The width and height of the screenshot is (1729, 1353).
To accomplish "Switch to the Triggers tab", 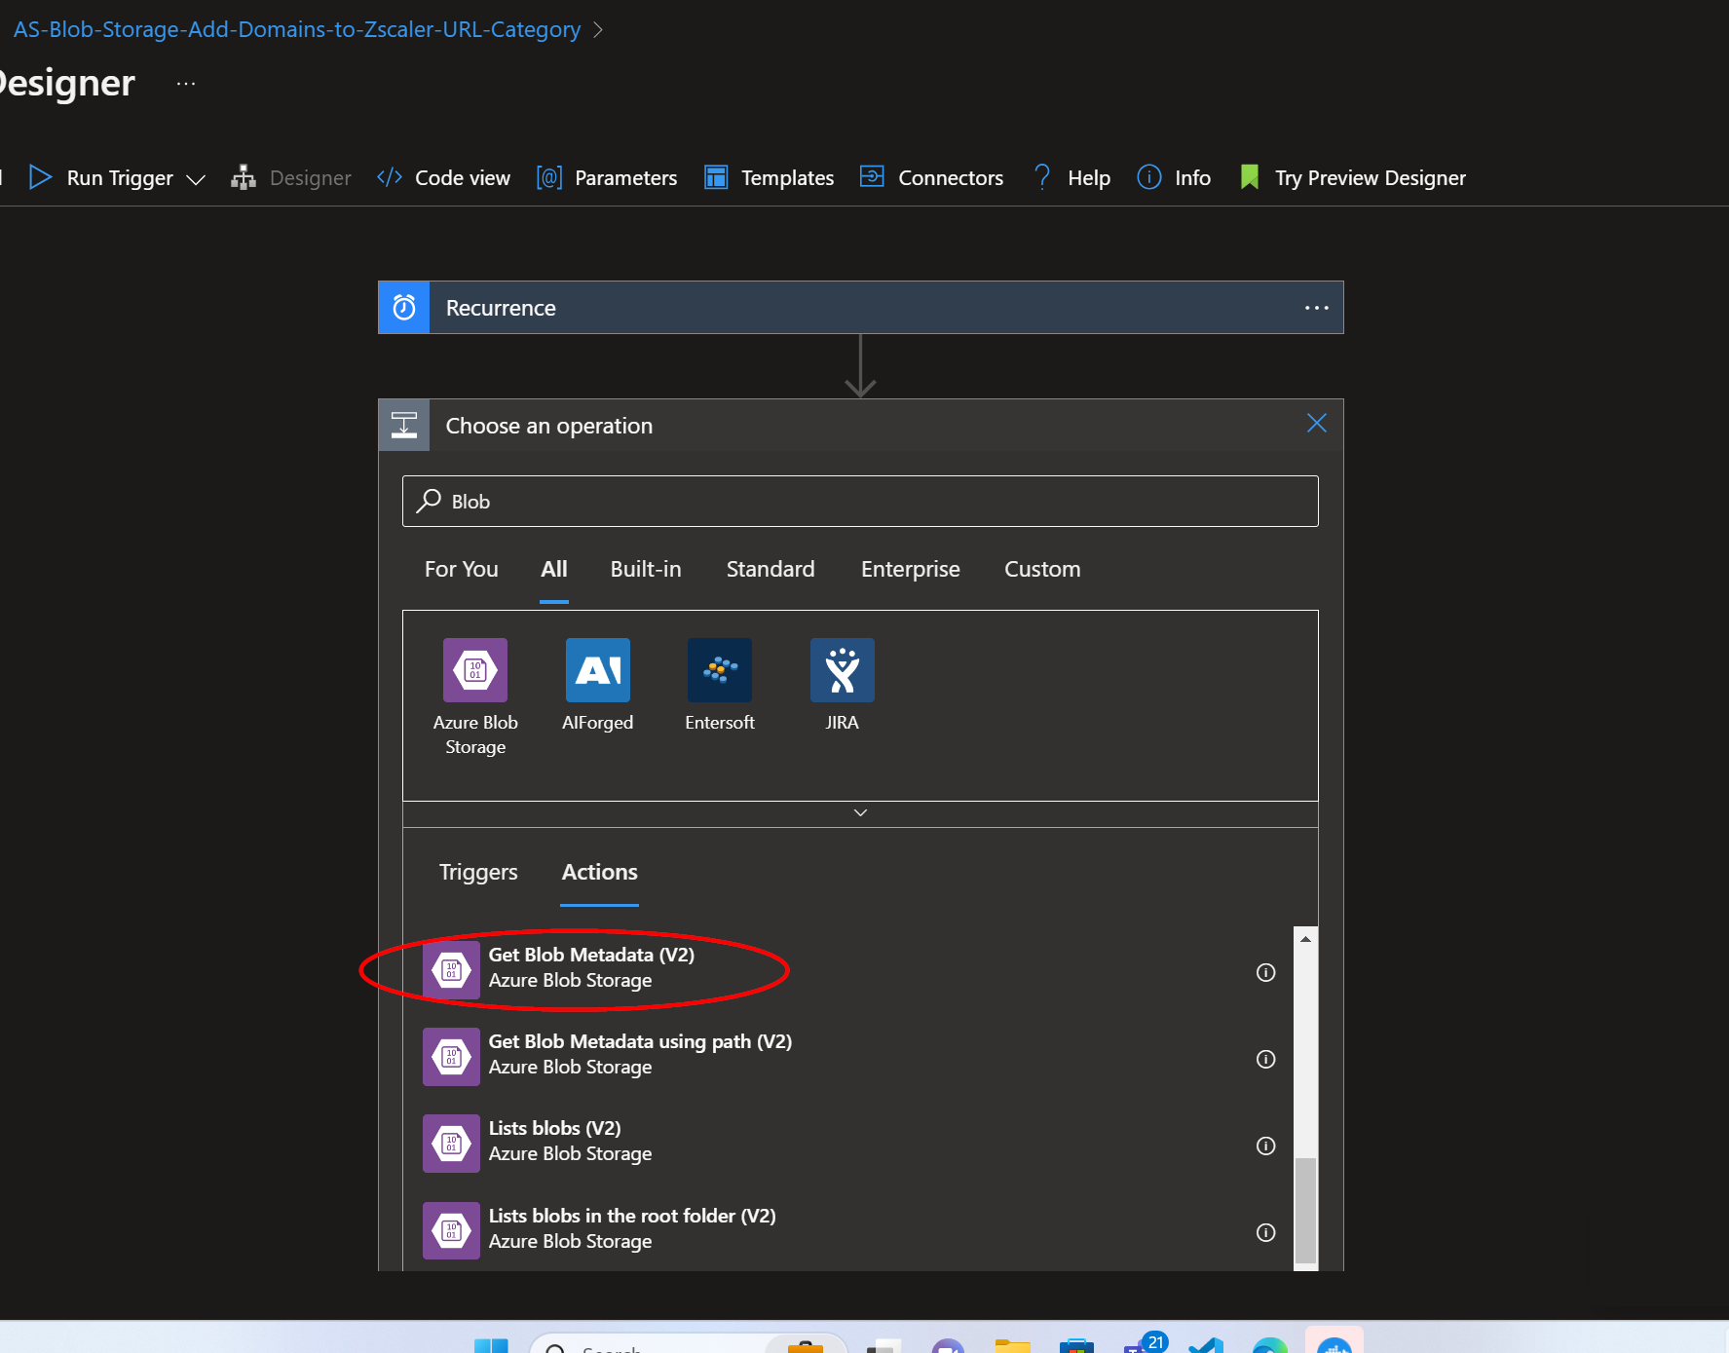I will (478, 872).
